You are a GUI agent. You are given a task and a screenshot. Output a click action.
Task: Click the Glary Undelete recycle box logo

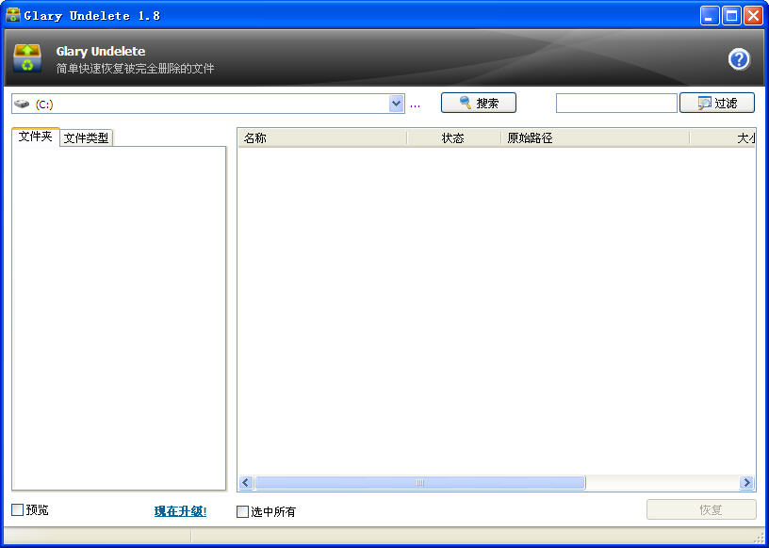point(27,58)
